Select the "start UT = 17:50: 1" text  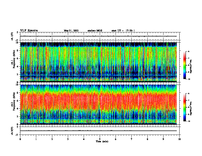pos(123,31)
